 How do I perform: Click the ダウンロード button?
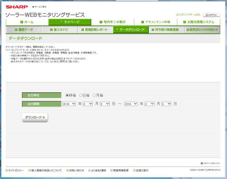35,117
